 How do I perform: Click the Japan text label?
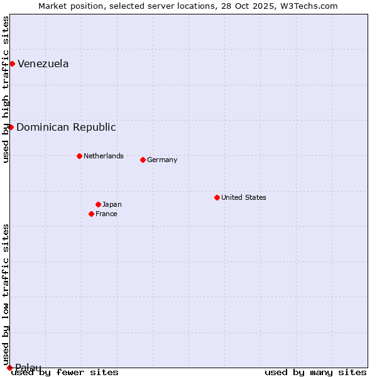pos(112,204)
